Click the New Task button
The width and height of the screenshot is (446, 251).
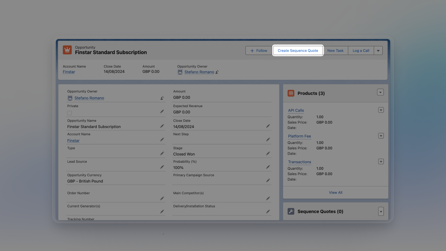click(335, 51)
